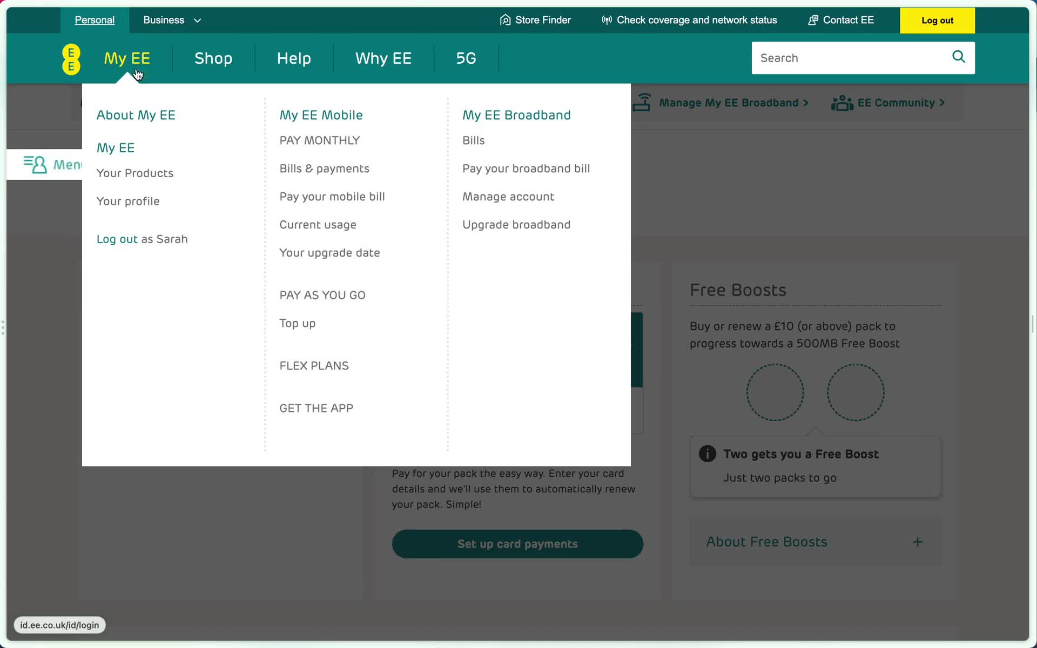The height and width of the screenshot is (648, 1037).
Task: Click 'Just two packs to go' text
Action: pyautogui.click(x=780, y=478)
